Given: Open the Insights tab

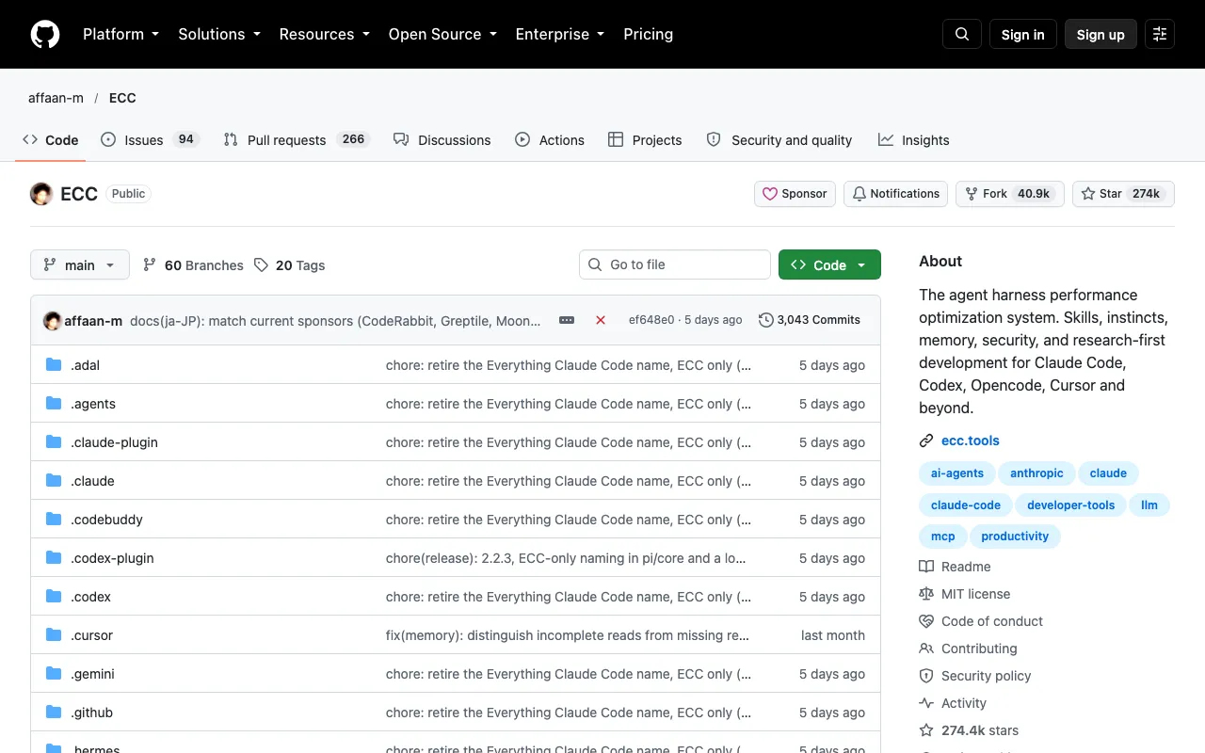Looking at the screenshot, I should [913, 139].
